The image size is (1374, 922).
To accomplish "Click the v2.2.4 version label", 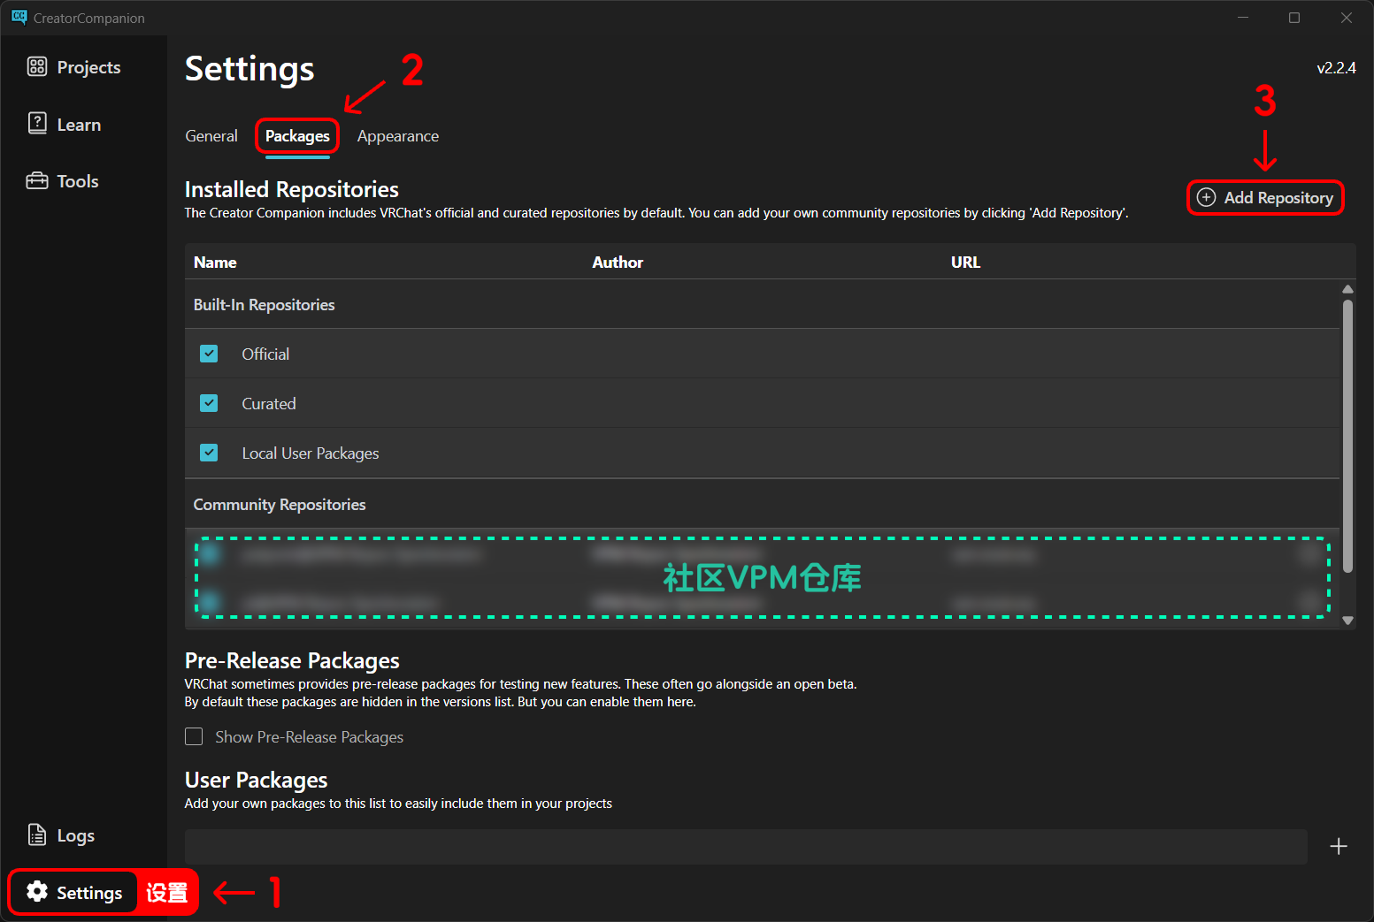I will (x=1336, y=68).
